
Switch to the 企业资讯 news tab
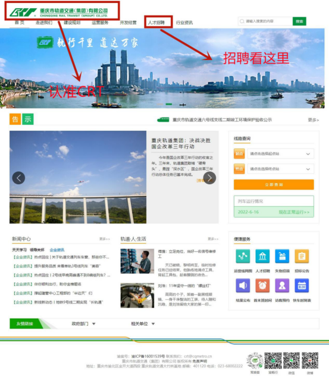tap(57, 250)
